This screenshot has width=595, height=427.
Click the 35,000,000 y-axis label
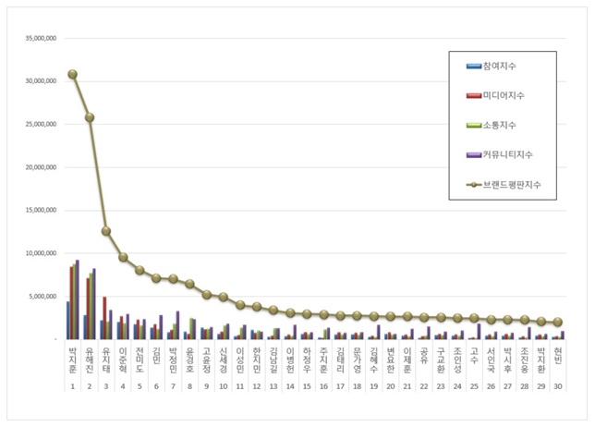[x=39, y=39]
